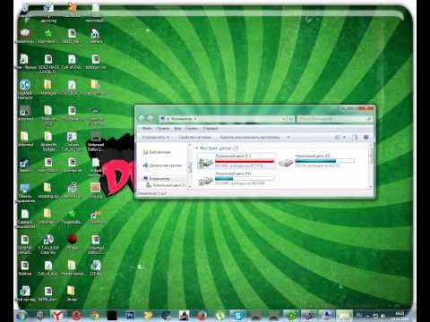Click the Back arrow in Explorer

[x=142, y=118]
